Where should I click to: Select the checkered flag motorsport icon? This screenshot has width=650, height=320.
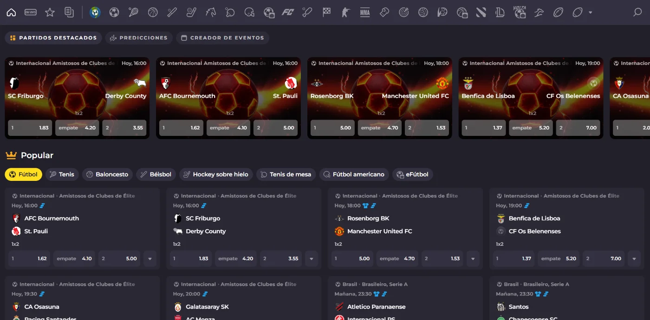(x=326, y=13)
